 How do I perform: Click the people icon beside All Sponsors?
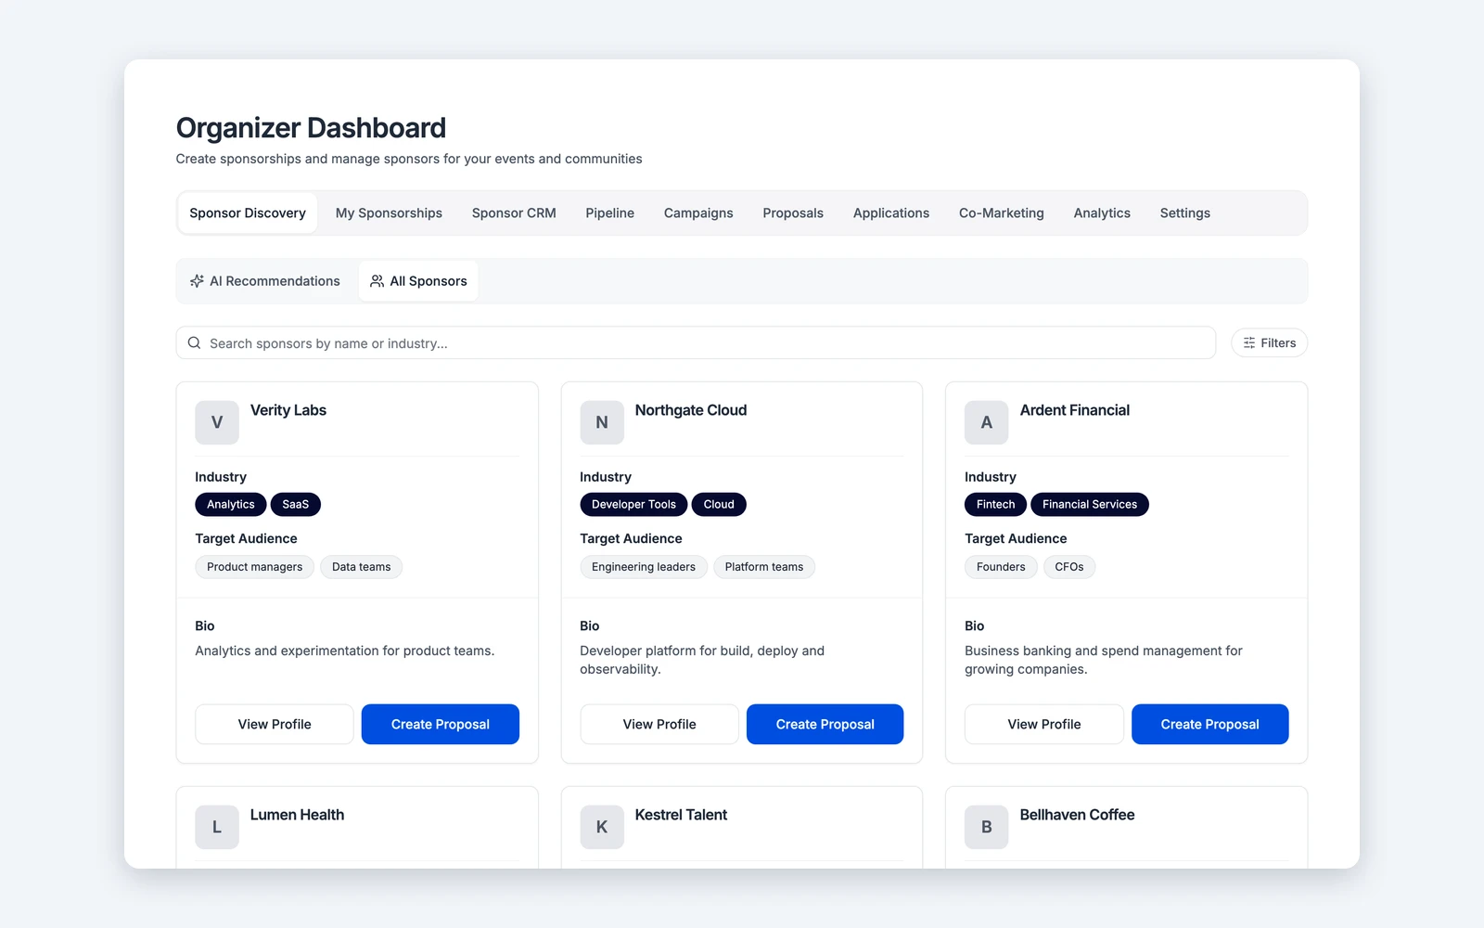click(x=377, y=281)
